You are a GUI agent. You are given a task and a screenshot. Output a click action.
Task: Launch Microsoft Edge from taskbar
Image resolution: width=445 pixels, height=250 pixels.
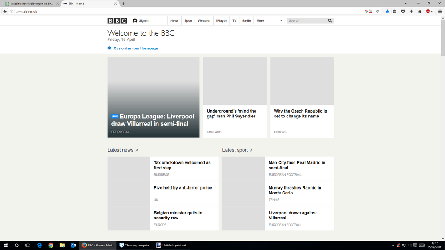pyautogui.click(x=40, y=246)
